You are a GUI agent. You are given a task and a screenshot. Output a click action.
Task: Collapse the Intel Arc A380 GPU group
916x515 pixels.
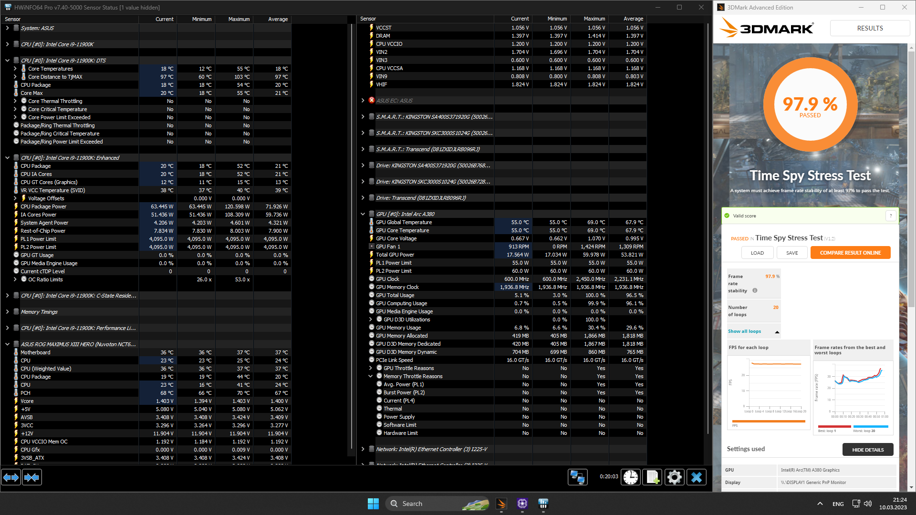point(363,214)
